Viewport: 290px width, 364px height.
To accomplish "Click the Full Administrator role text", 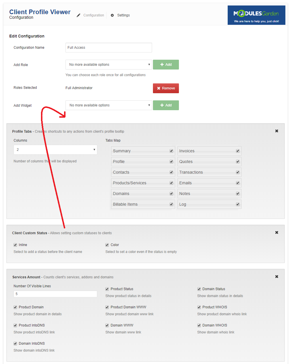I will click(79, 88).
